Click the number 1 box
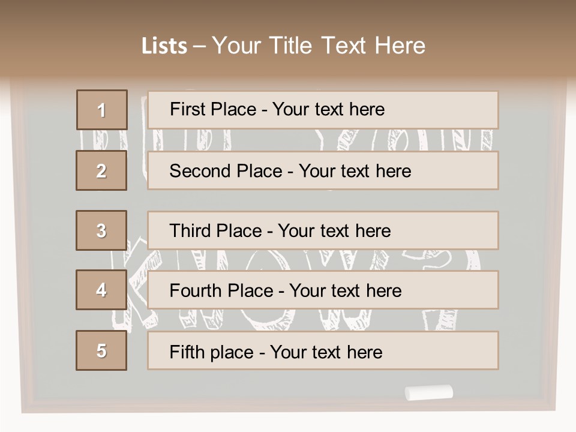This screenshot has width=576, height=432. click(102, 110)
